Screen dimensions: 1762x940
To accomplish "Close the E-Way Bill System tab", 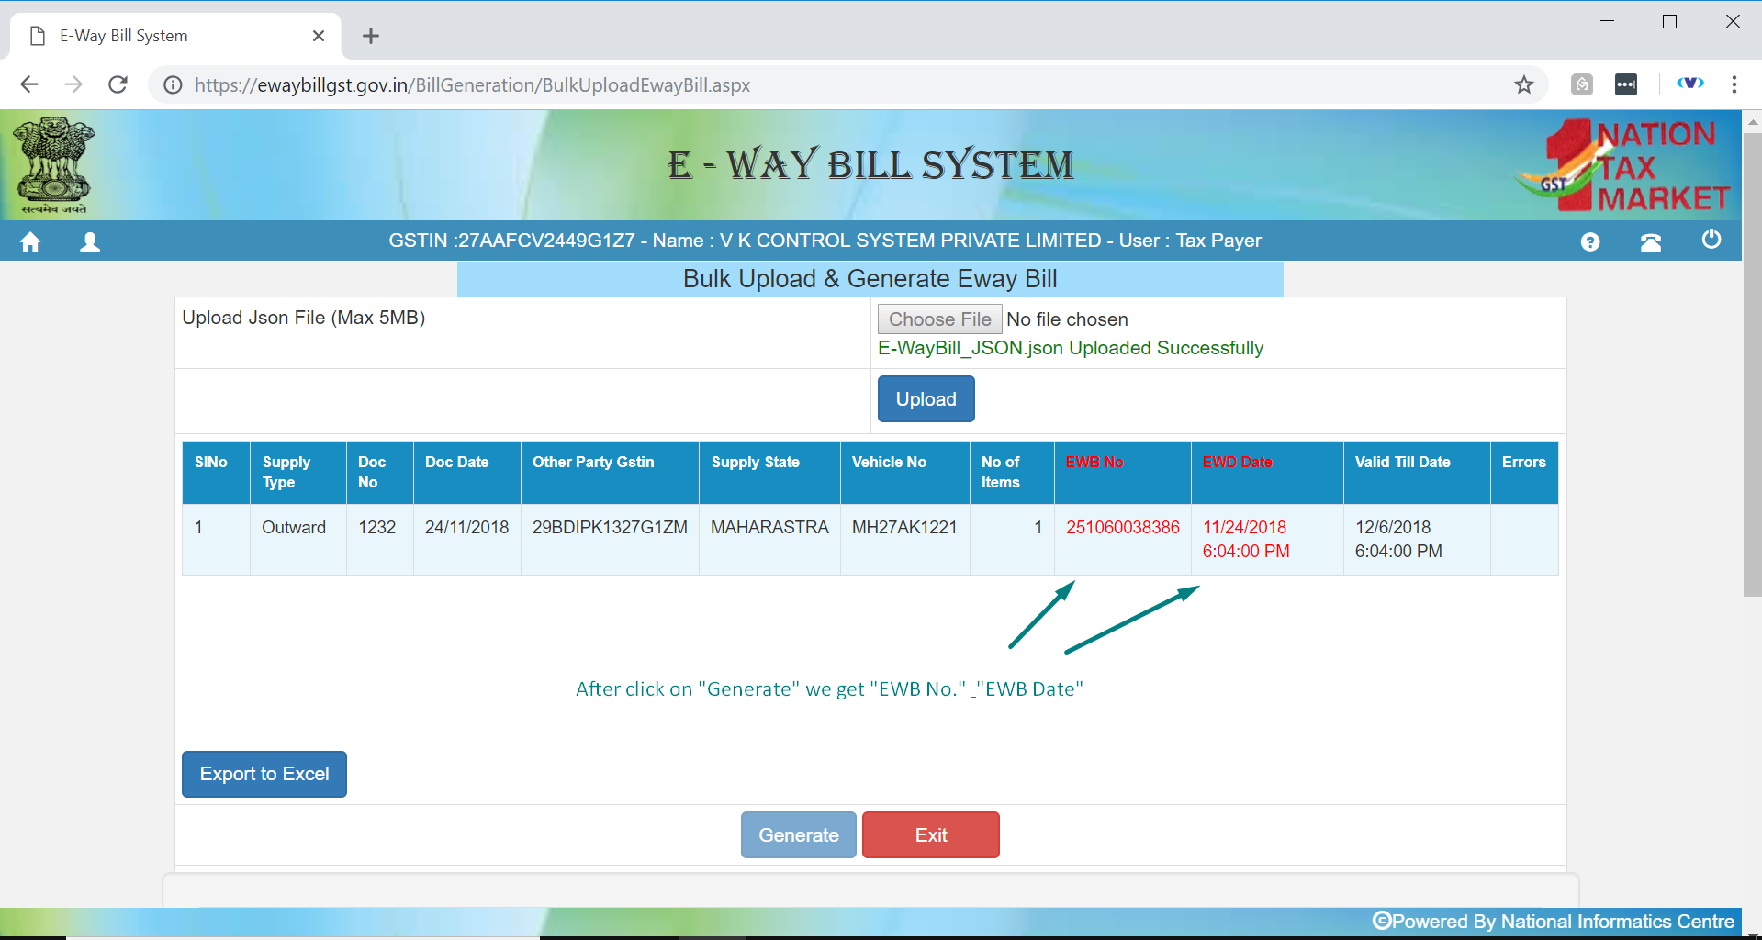I will click(x=319, y=36).
